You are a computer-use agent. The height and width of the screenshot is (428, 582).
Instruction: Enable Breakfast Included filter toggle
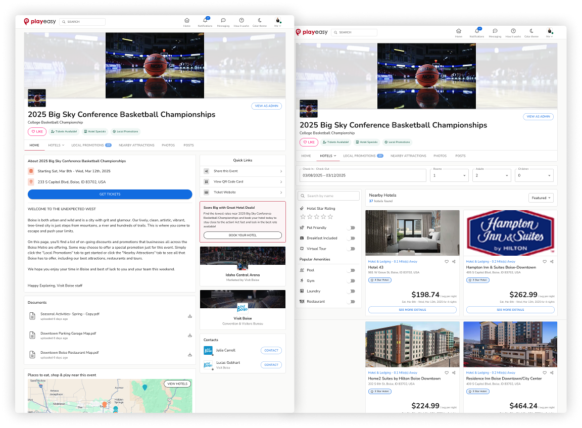[352, 239]
